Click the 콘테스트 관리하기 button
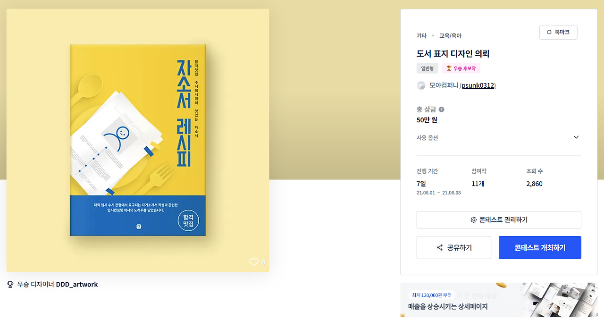 click(499, 220)
